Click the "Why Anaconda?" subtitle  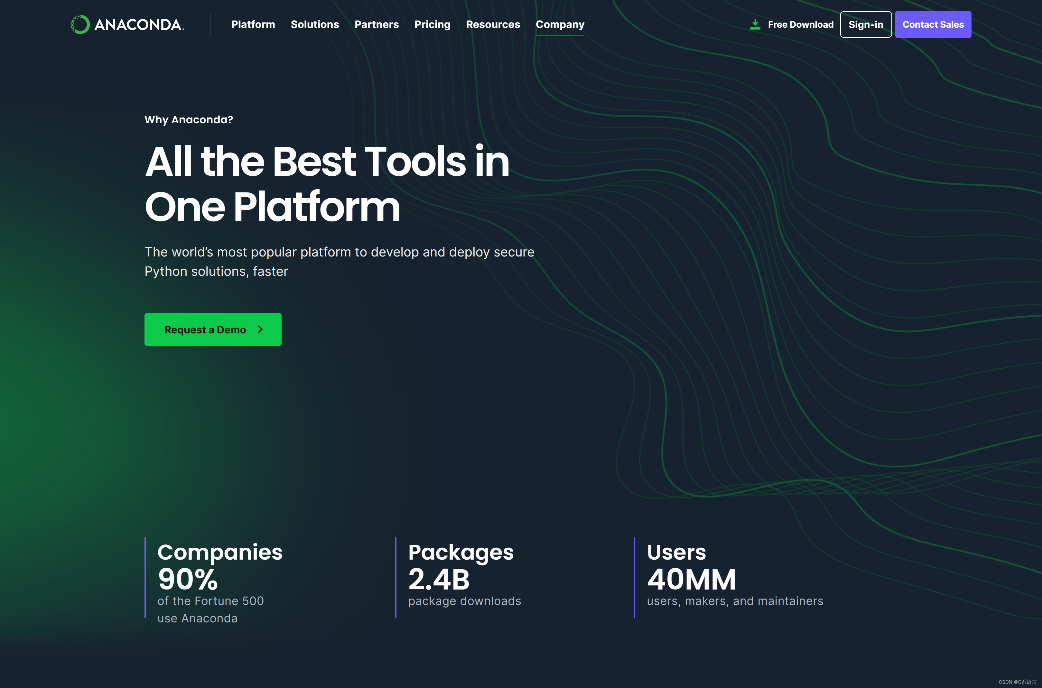[x=189, y=119]
